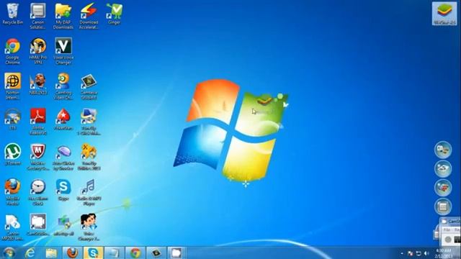Launch Internet Explorer from the taskbar

[x=30, y=253]
